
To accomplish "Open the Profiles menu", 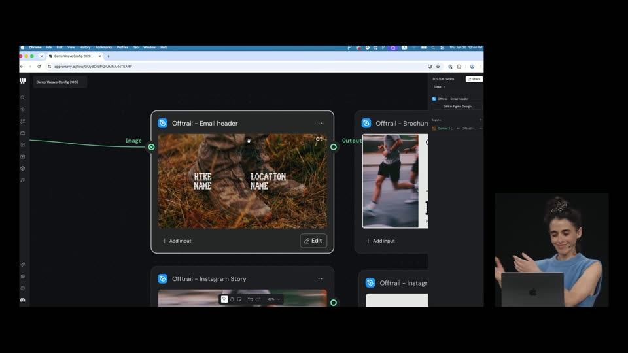I will click(x=122, y=47).
